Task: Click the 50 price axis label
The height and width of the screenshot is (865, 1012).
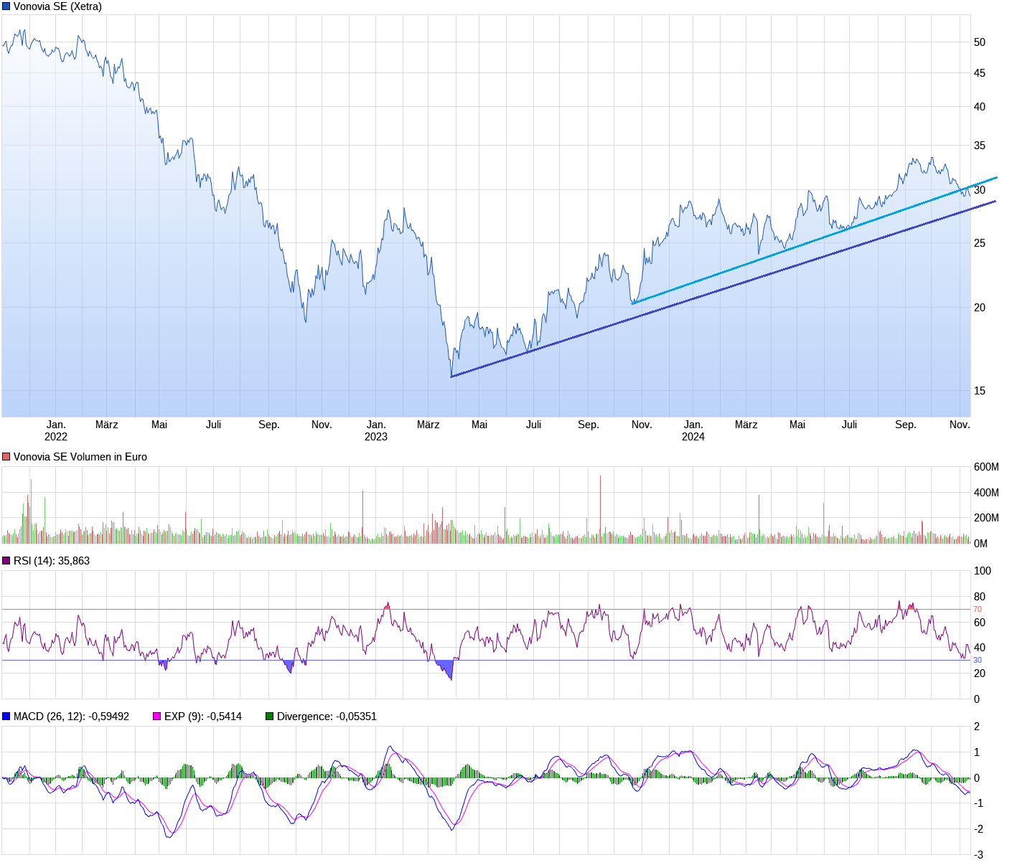Action: 980,42
